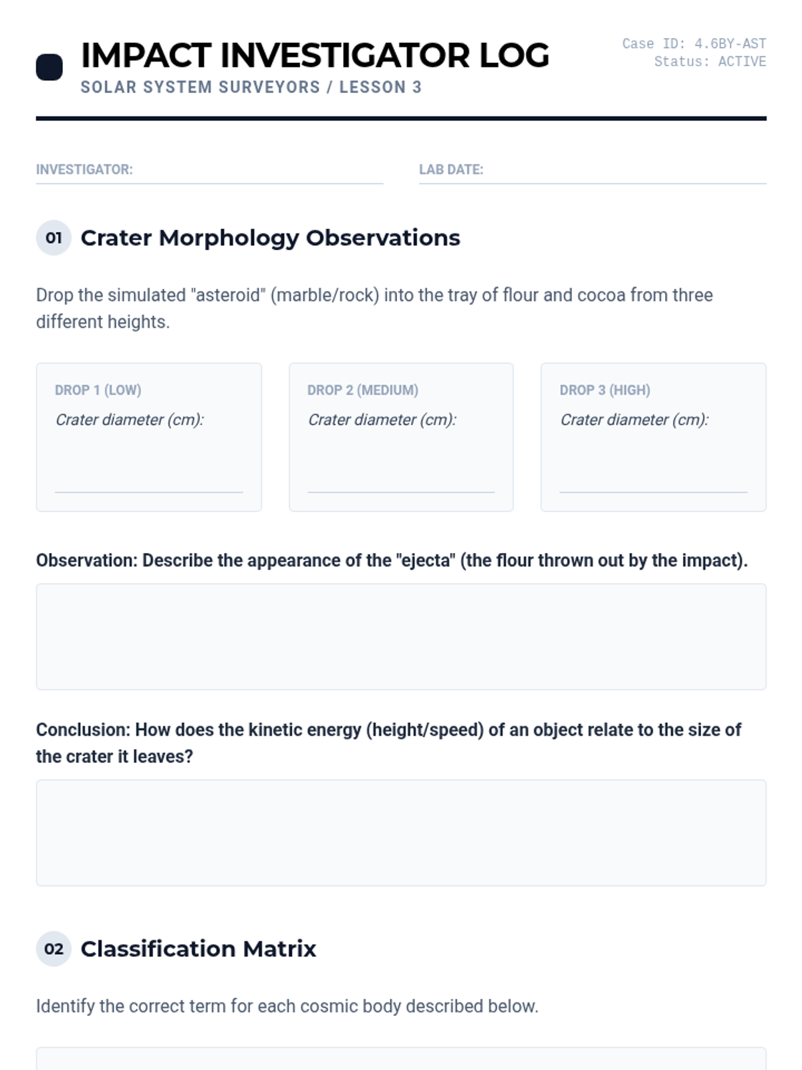802x1070 pixels.
Task: Click the Drop 3 (High) card label
Action: (605, 390)
